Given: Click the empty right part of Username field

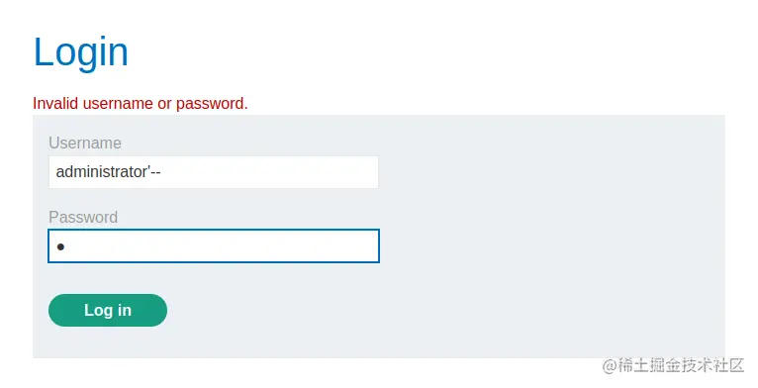Looking at the screenshot, I should tap(271, 172).
